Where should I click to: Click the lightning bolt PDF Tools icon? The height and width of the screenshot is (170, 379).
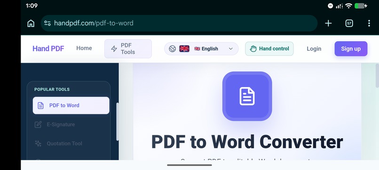coord(114,49)
